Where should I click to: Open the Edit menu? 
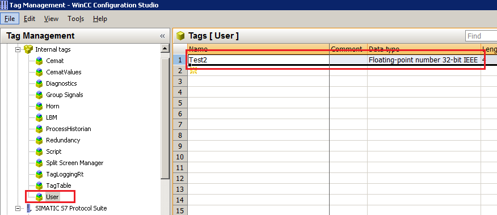[30, 19]
